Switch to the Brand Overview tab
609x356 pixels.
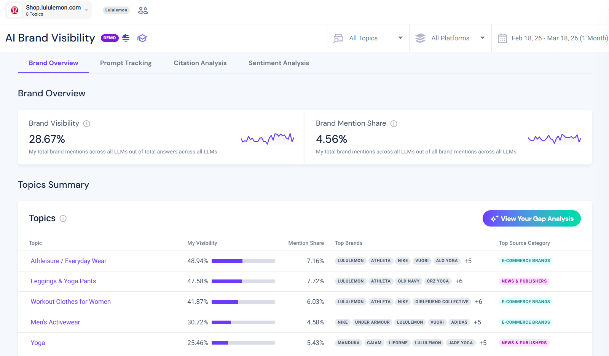pyautogui.click(x=53, y=63)
